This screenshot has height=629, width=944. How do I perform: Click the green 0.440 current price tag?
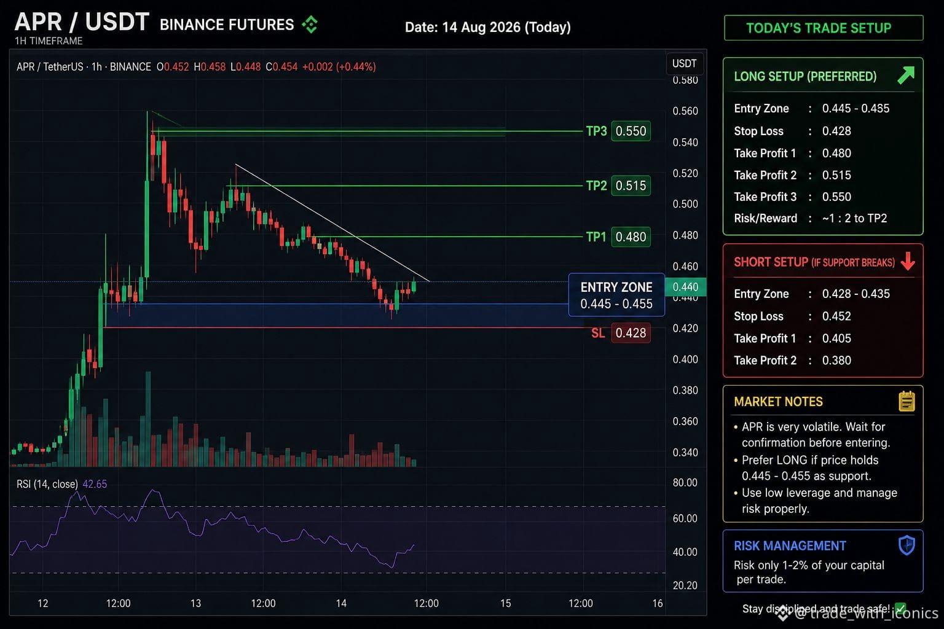[x=685, y=287]
